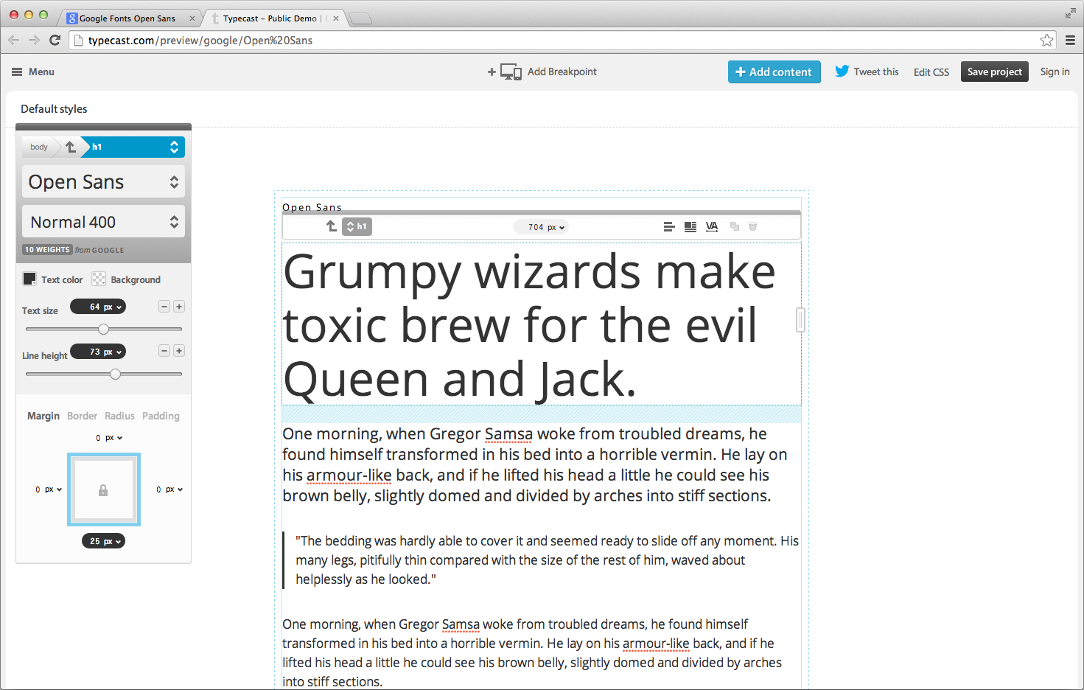1084x690 pixels.
Task: Click the trash delete element icon
Action: coord(753,226)
